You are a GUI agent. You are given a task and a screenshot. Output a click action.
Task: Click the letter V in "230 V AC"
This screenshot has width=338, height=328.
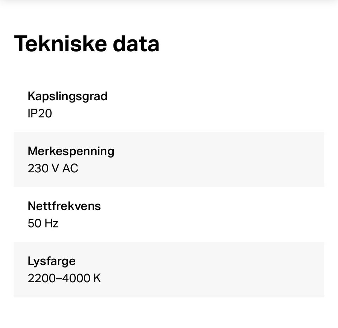tap(55, 168)
